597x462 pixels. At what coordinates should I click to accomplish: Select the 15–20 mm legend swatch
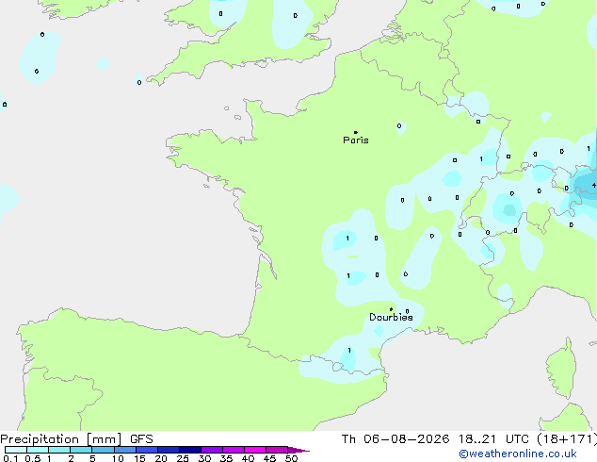tap(147, 450)
